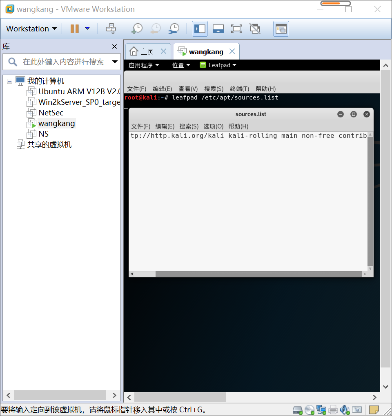Open Leafpad 文件(F) menu
The height and width of the screenshot is (416, 392).
[141, 126]
